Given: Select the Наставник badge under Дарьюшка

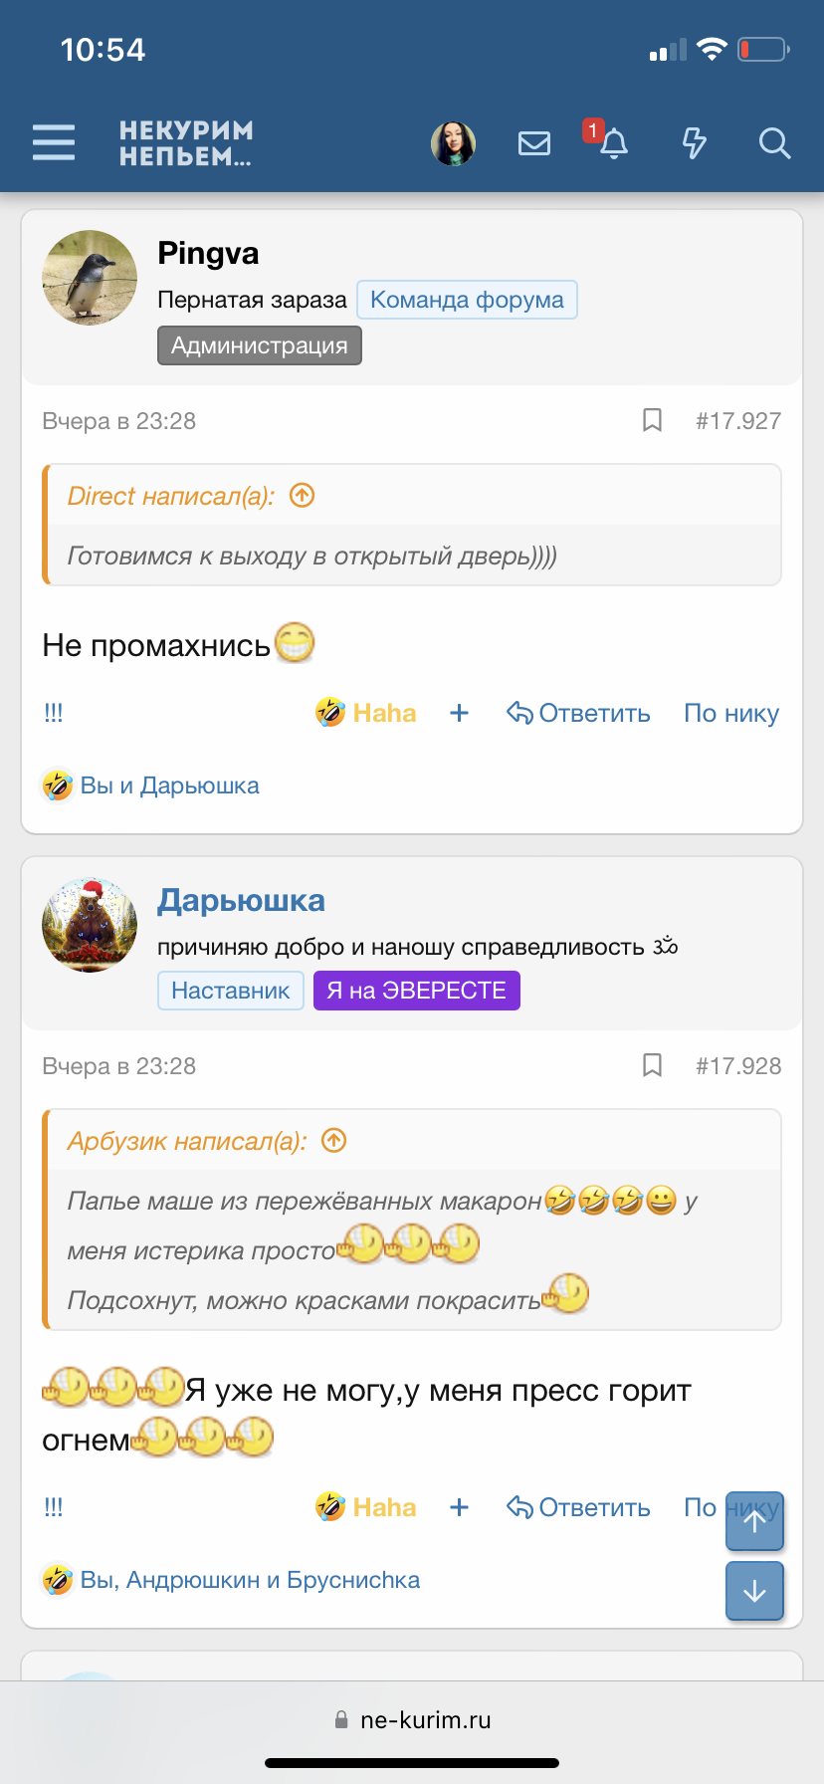Looking at the screenshot, I should (x=230, y=990).
